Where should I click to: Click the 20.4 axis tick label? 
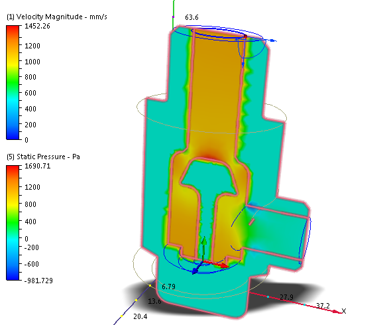(x=140, y=316)
